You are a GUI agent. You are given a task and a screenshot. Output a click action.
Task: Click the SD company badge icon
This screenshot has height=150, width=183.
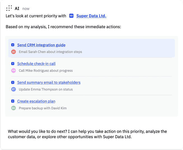tap(71, 16)
